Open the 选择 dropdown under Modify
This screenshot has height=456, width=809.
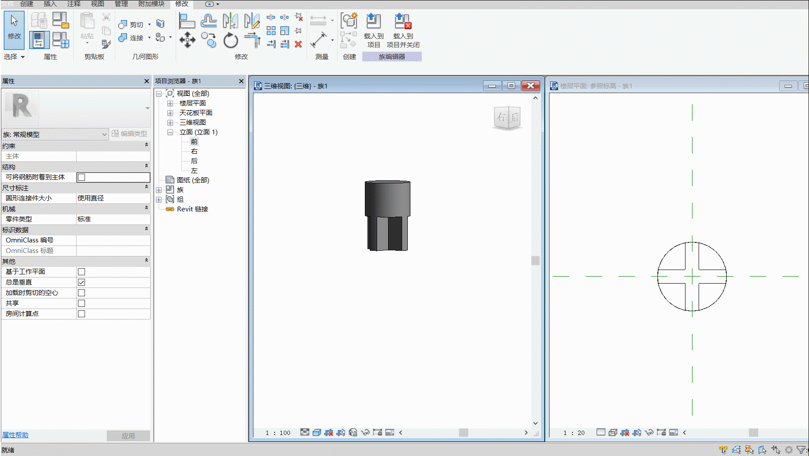14,56
